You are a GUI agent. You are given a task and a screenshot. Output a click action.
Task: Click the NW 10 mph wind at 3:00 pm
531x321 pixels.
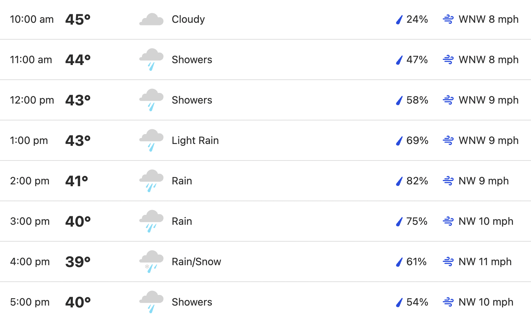coord(486,221)
